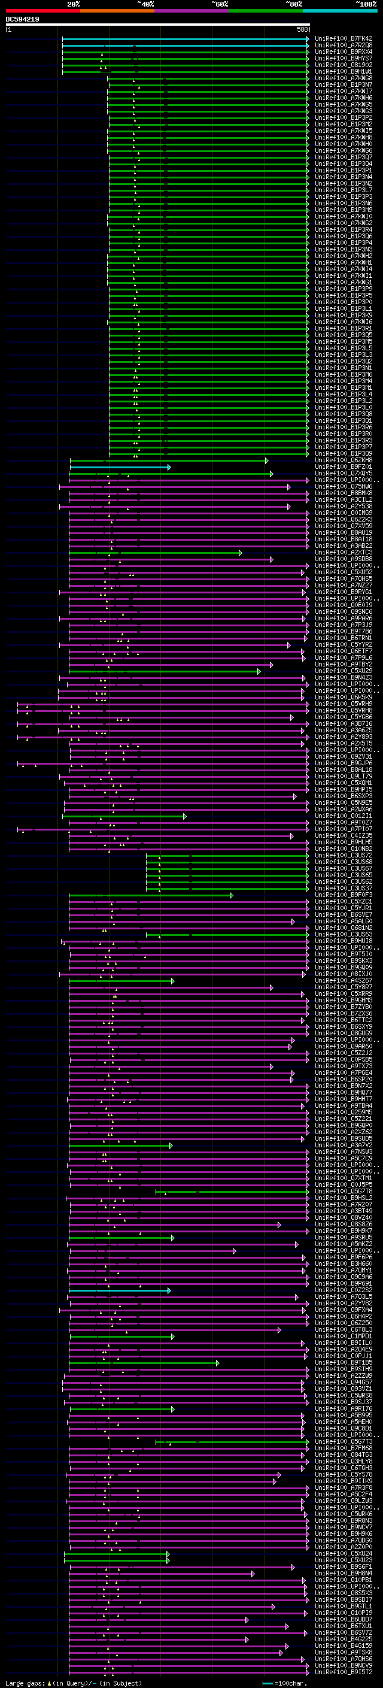The image size is (383, 1688).
Task: Click the UniRef100_Q75HW6 label
Action: pos(344,487)
